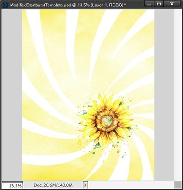Click the ModifiedStartburstTemplate.psd title text
This screenshot has height=190, width=183.
pyautogui.click(x=68, y=5)
